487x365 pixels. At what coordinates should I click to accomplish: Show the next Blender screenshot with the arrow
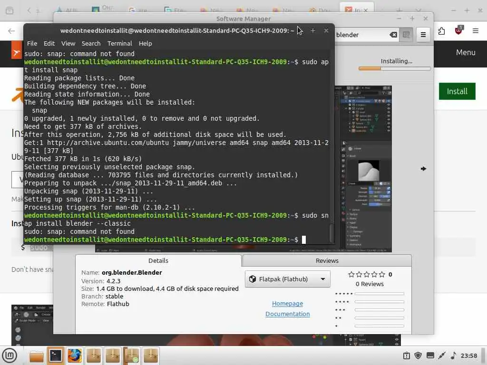423,169
